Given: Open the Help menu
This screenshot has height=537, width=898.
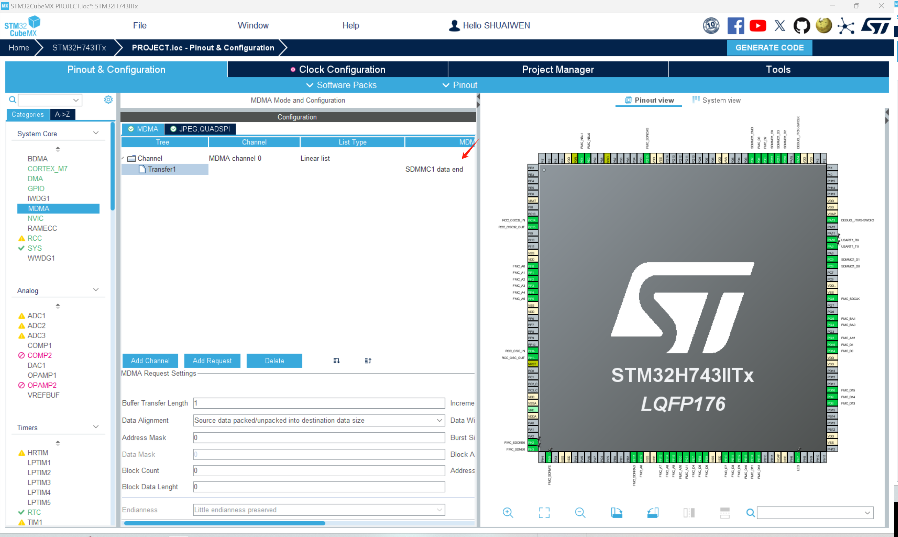Looking at the screenshot, I should pos(351,25).
